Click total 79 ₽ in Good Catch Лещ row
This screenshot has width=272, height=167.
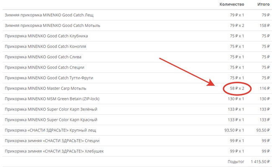(266, 15)
